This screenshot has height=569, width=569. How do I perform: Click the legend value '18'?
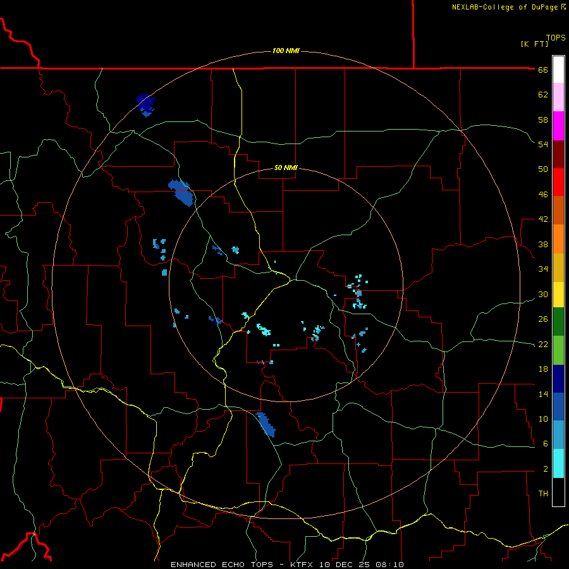pyautogui.click(x=543, y=369)
